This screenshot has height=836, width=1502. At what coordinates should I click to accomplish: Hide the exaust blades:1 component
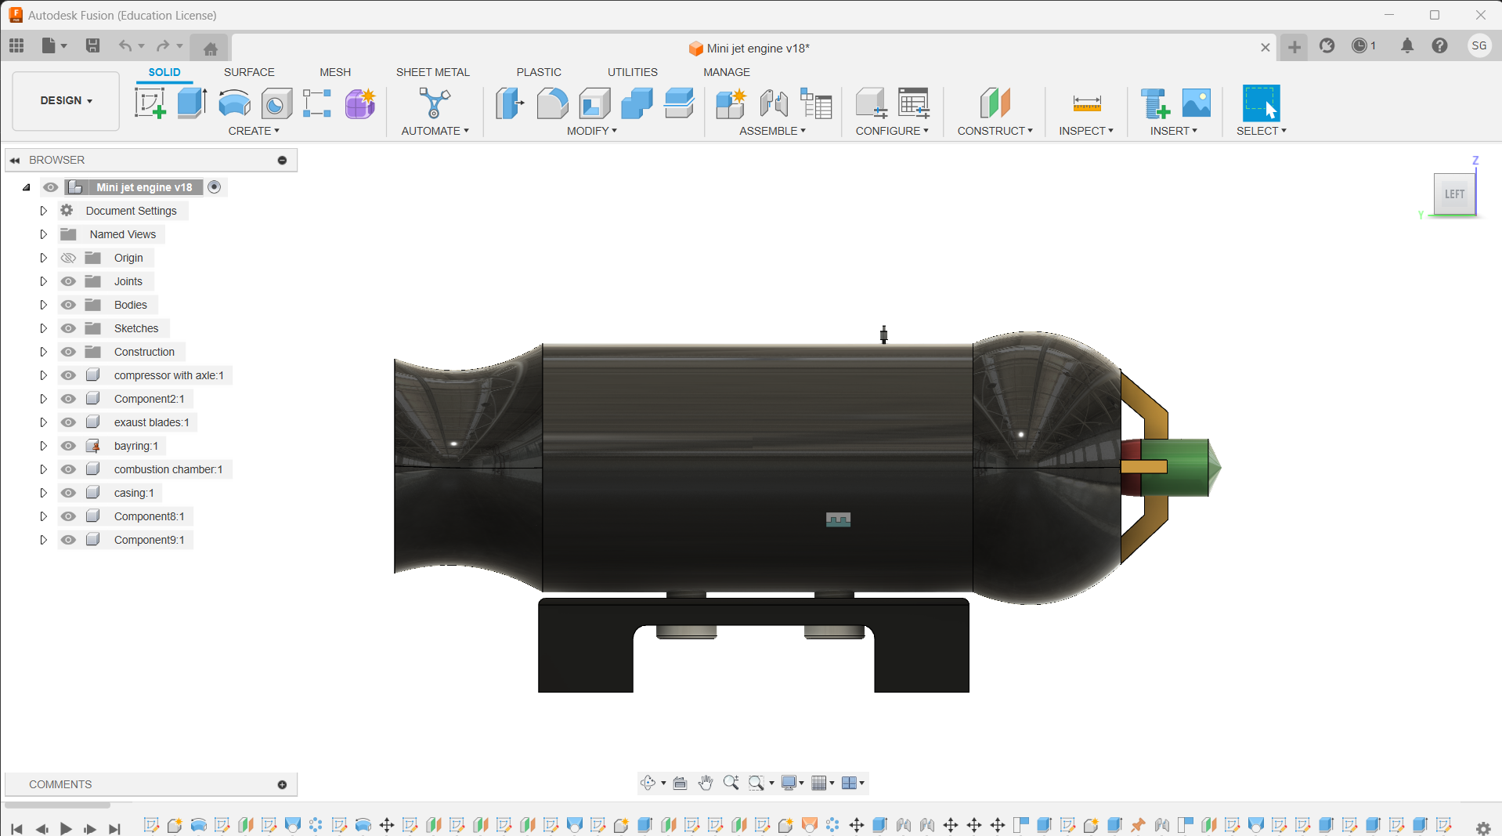pyautogui.click(x=68, y=422)
